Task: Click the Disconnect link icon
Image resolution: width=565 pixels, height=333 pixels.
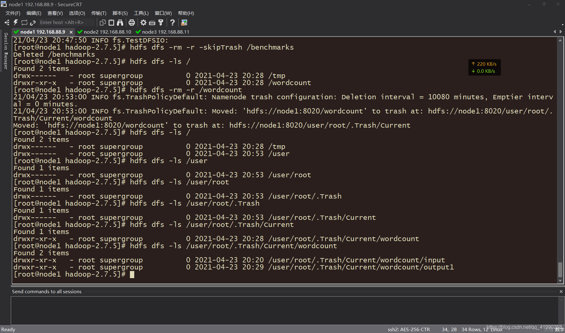Action: point(33,23)
